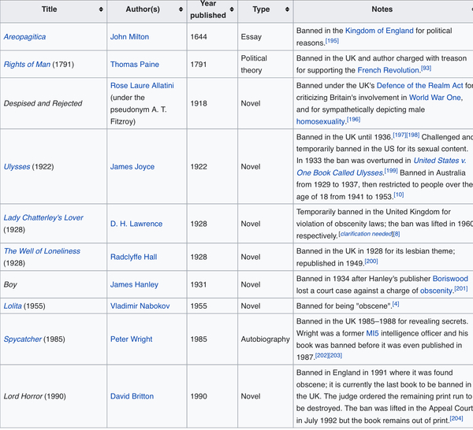Open citation [204] reference

tap(456, 418)
